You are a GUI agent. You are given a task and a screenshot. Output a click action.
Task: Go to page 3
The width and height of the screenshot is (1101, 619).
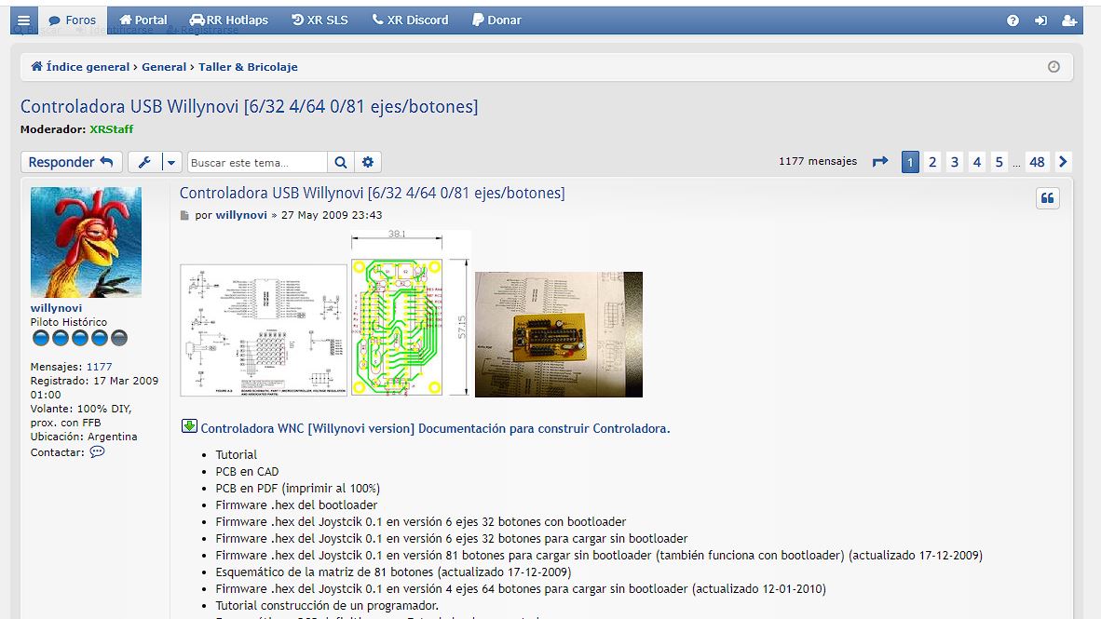click(x=954, y=162)
